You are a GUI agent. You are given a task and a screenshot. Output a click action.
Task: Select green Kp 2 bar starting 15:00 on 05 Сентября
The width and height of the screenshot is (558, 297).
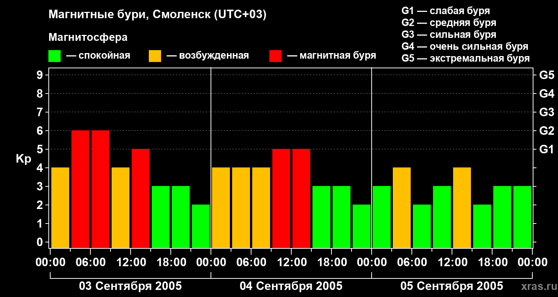point(482,226)
